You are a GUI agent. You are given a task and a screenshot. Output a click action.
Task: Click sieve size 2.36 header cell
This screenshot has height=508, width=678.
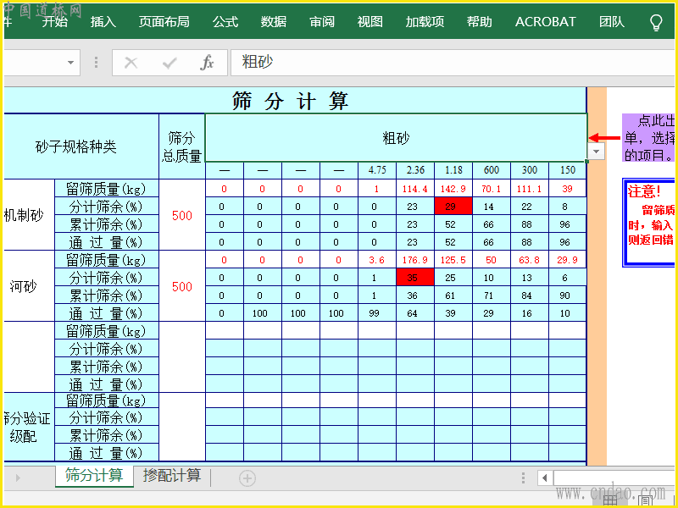415,170
